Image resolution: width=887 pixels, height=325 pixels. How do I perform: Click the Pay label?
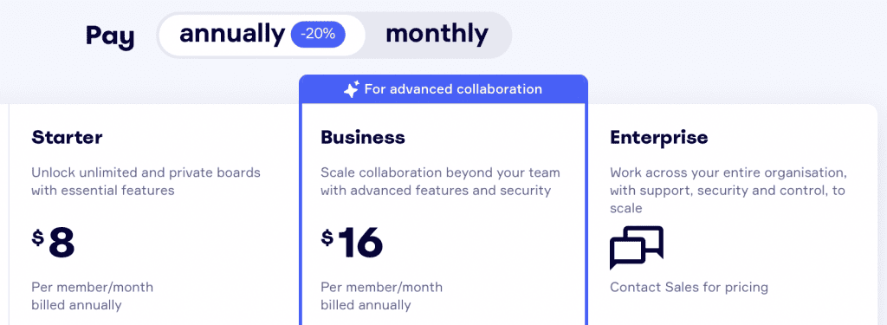pyautogui.click(x=110, y=36)
